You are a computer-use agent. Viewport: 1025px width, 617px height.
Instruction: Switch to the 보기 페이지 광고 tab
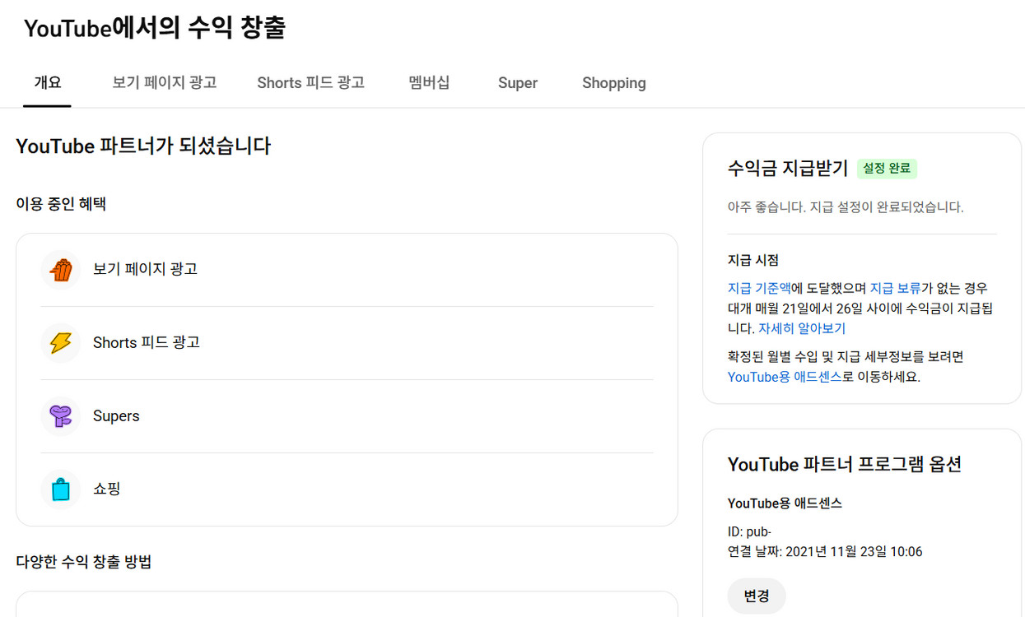click(x=164, y=82)
